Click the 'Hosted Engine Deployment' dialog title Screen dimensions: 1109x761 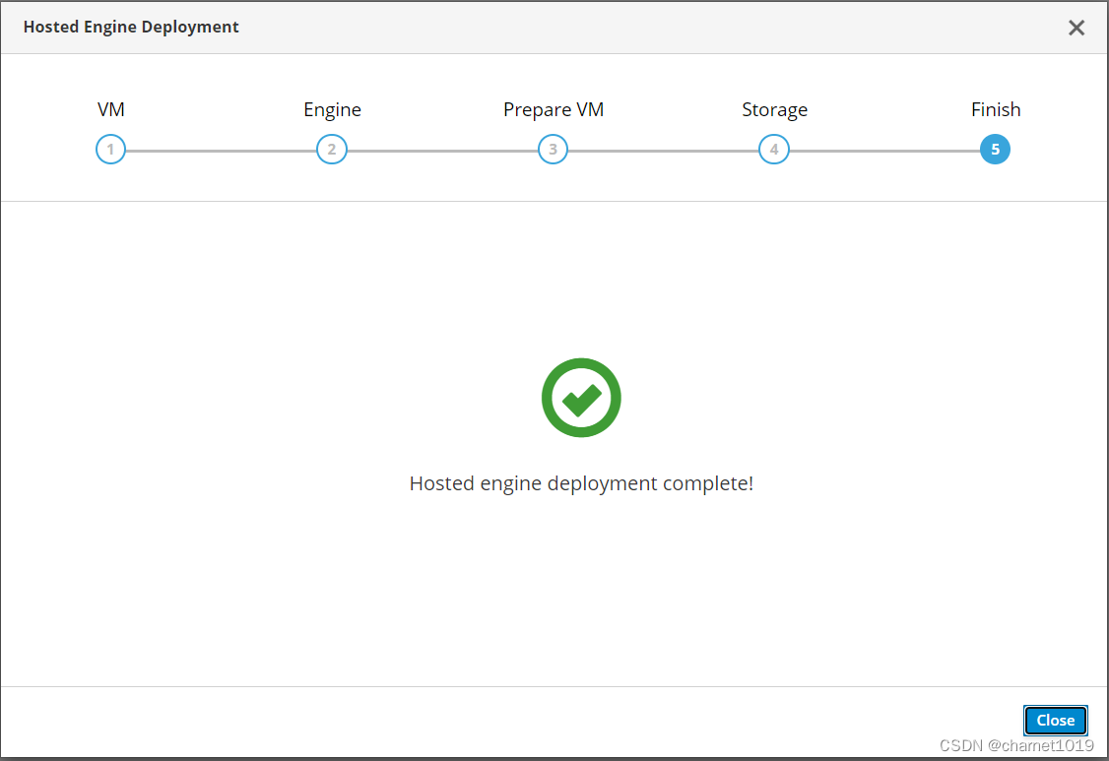click(131, 27)
